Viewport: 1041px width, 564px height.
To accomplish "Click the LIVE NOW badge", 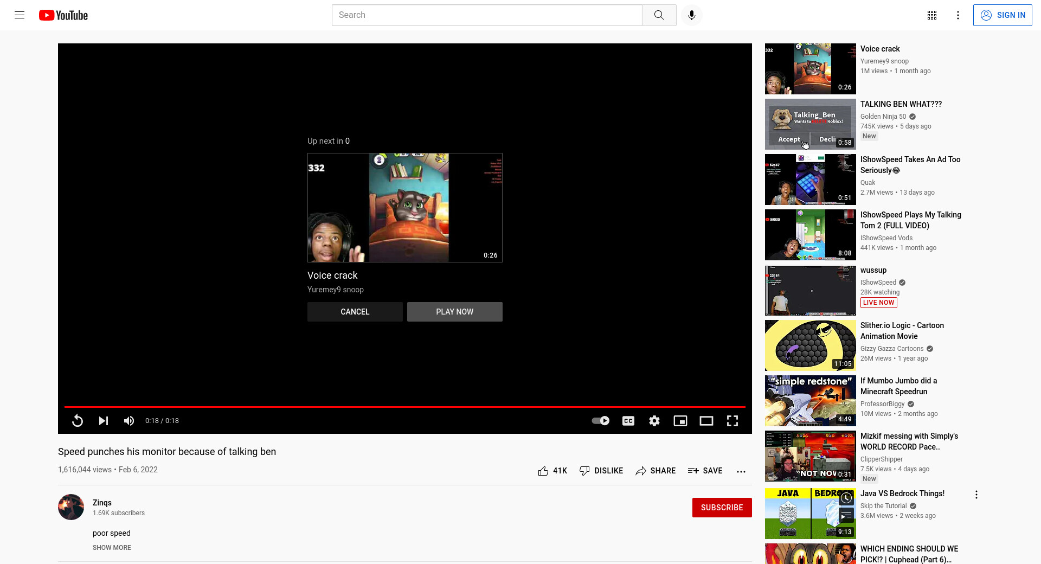I will pyautogui.click(x=878, y=303).
